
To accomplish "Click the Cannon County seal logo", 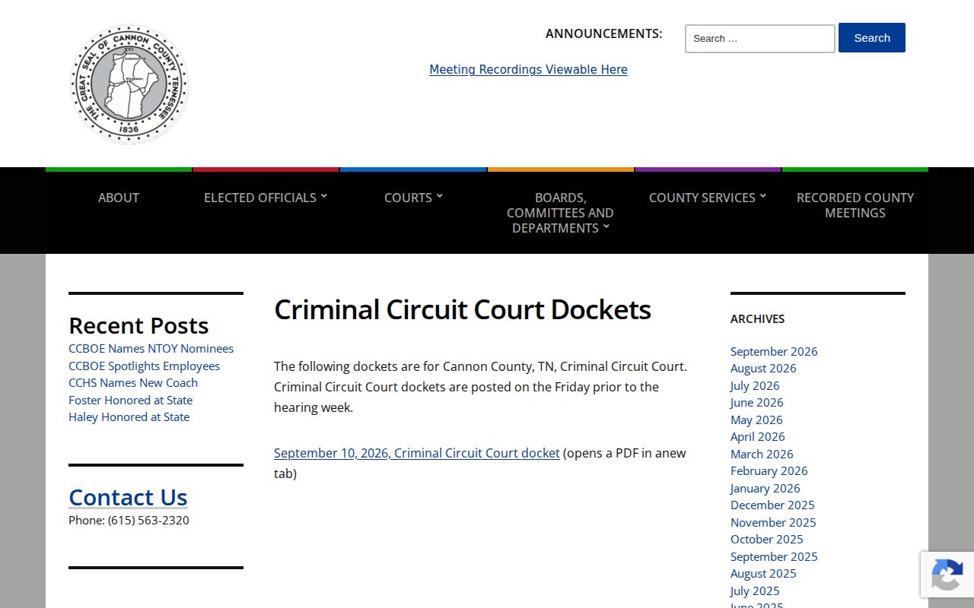I will tap(129, 84).
